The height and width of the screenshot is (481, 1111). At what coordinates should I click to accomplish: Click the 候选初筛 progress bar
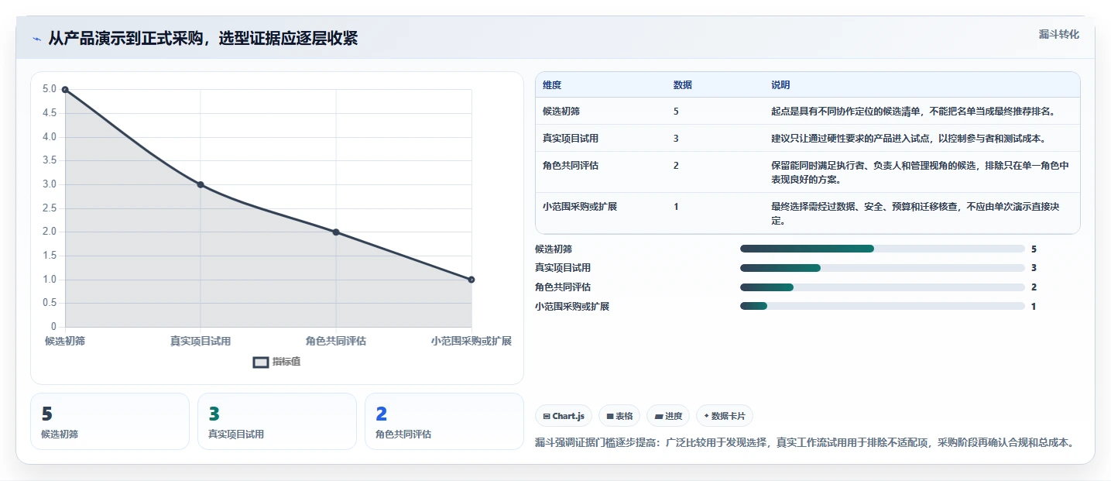pos(883,249)
